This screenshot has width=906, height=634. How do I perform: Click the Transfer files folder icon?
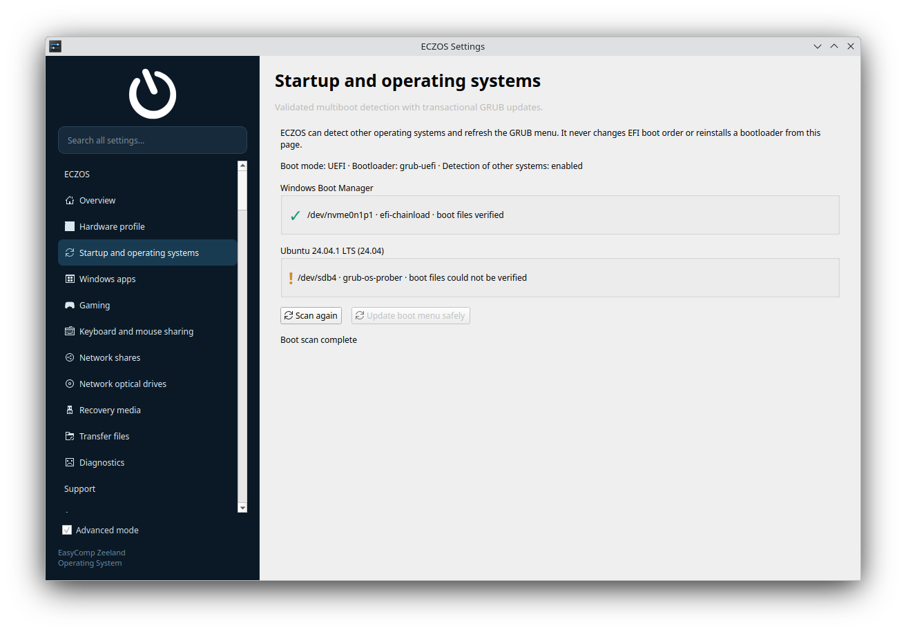click(70, 437)
